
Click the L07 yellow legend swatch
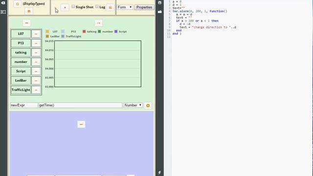[x=47, y=31]
